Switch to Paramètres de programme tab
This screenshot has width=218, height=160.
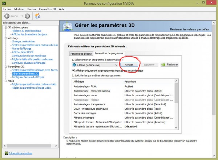[109, 53]
